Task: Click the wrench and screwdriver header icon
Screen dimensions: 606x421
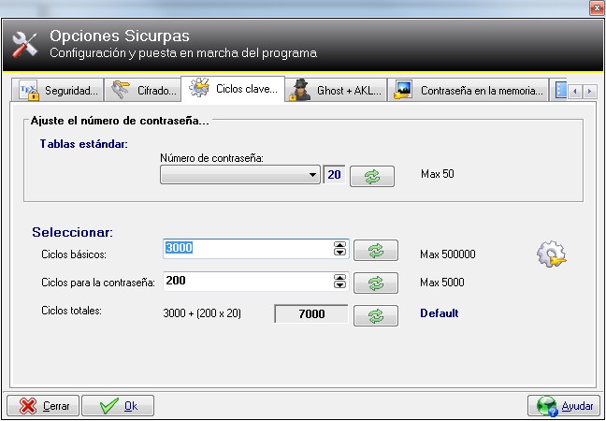Action: pyautogui.click(x=24, y=45)
